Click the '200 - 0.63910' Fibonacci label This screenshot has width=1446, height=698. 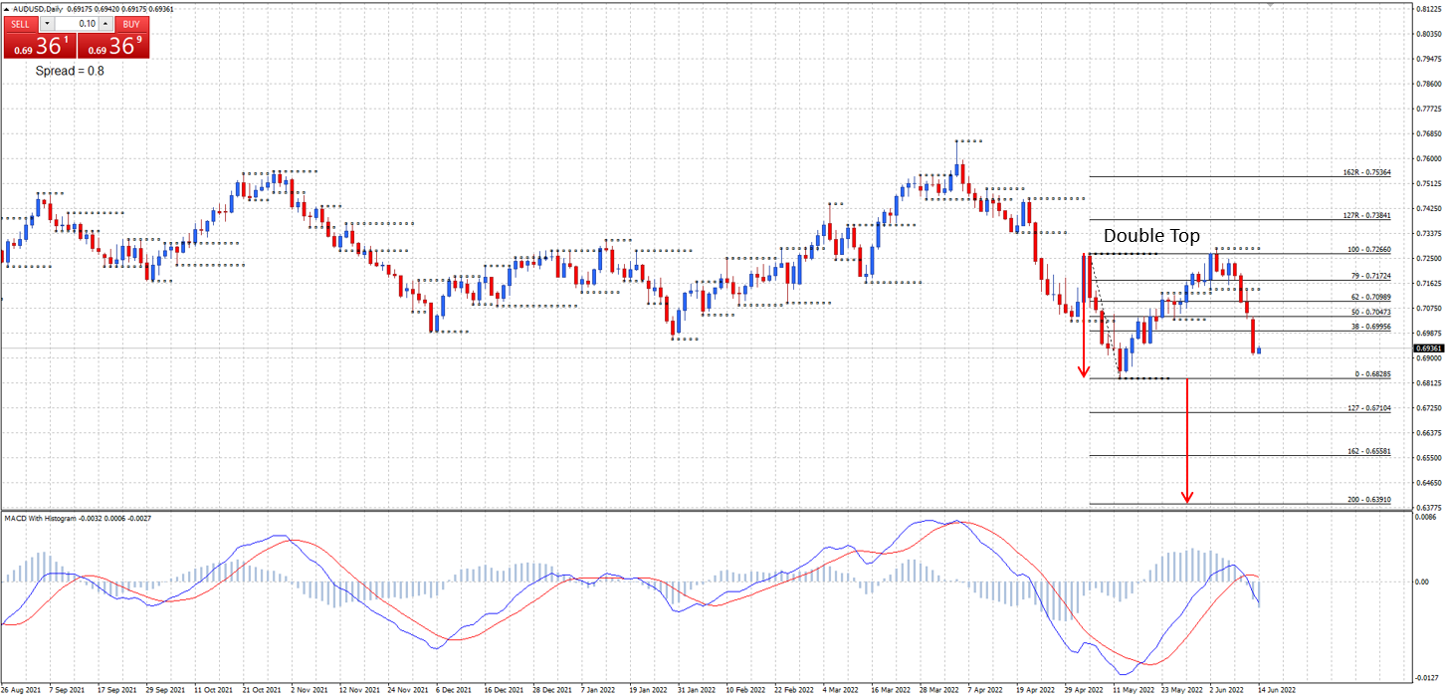click(1370, 499)
